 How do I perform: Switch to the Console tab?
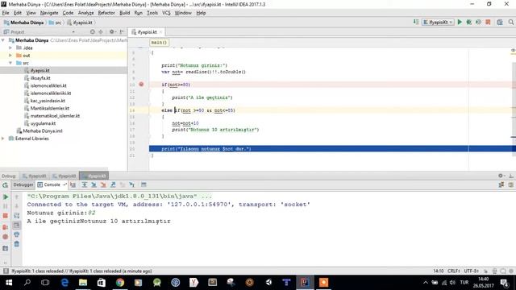click(52, 184)
